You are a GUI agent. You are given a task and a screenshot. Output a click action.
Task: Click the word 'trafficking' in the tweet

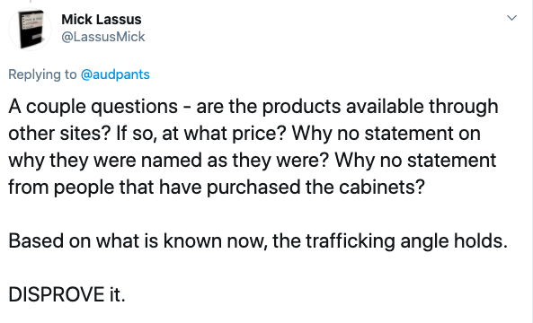[x=351, y=240]
